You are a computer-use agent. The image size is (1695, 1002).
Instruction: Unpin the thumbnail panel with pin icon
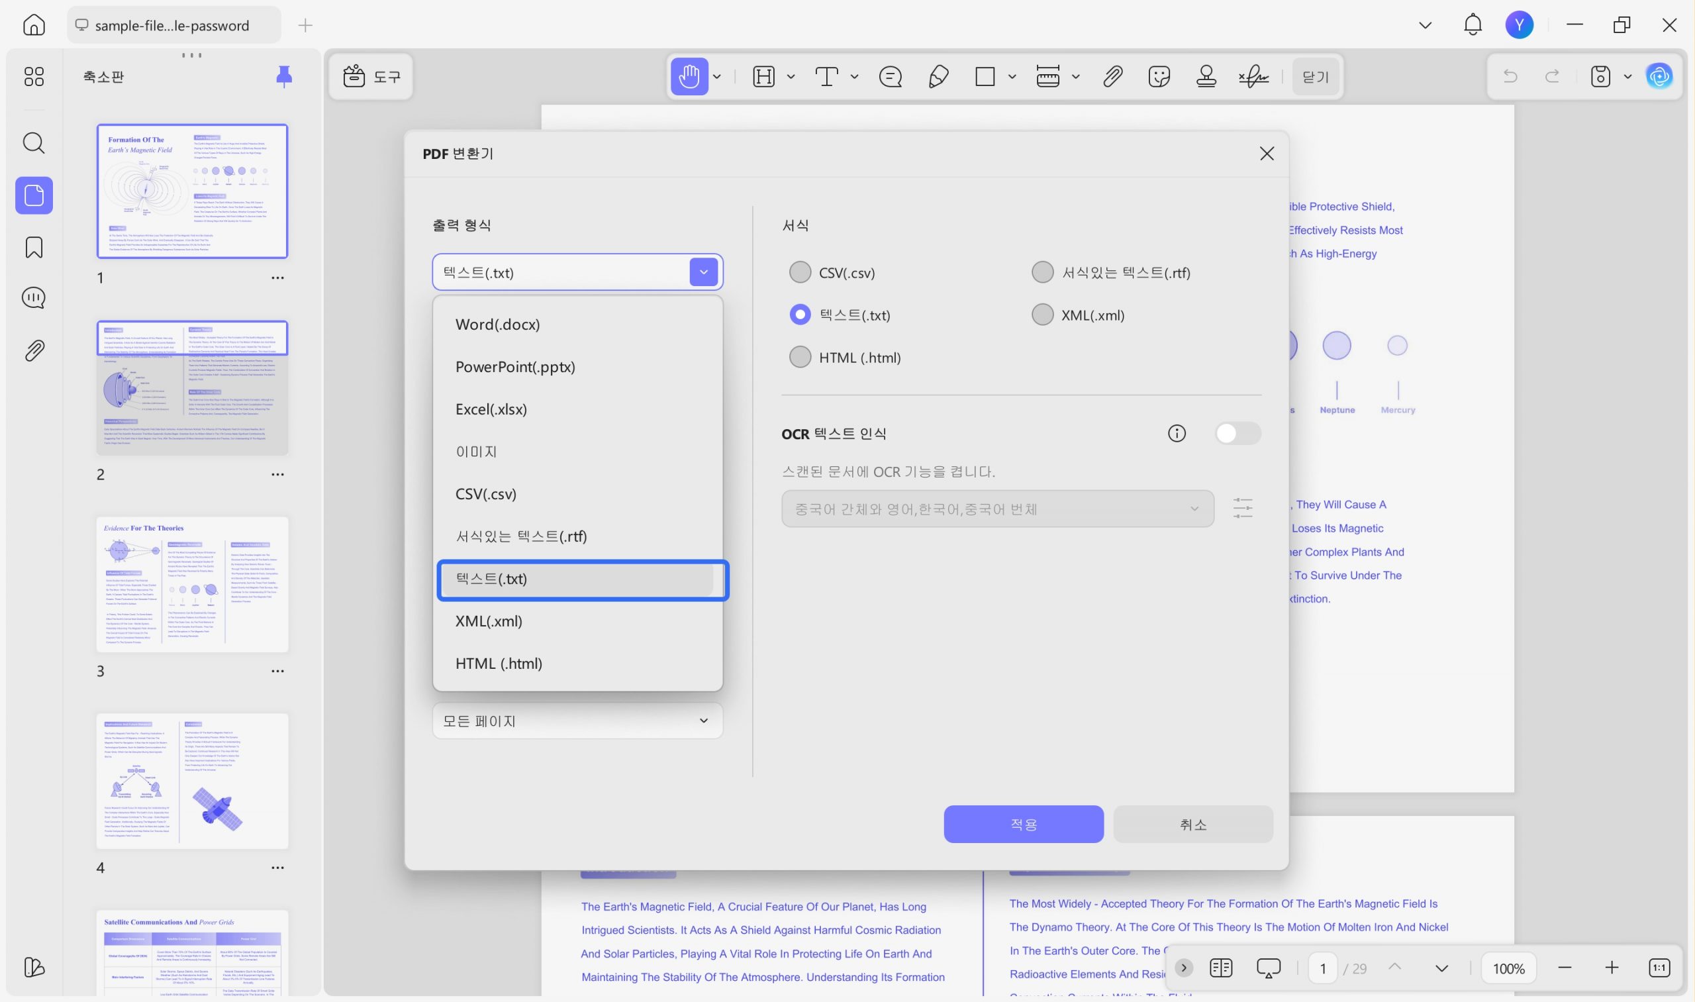click(x=284, y=76)
